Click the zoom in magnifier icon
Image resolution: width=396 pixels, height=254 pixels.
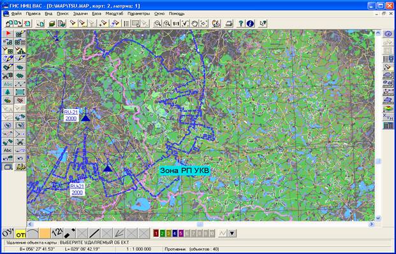166,24
